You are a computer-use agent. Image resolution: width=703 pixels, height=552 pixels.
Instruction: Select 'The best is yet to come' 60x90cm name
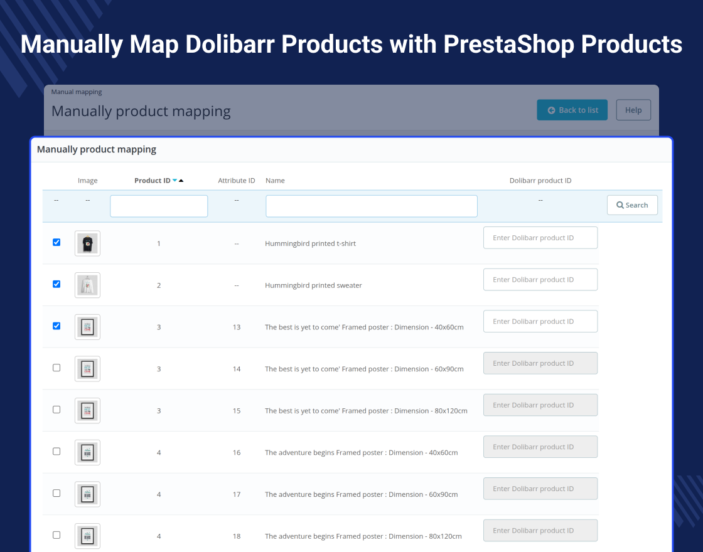pyautogui.click(x=364, y=369)
